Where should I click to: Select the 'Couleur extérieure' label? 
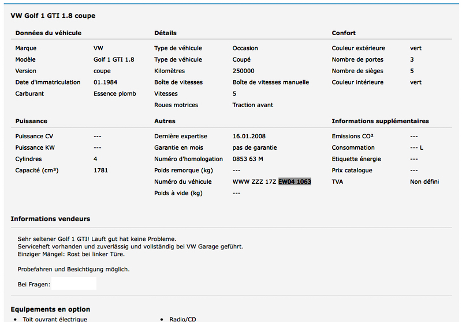tap(358, 48)
